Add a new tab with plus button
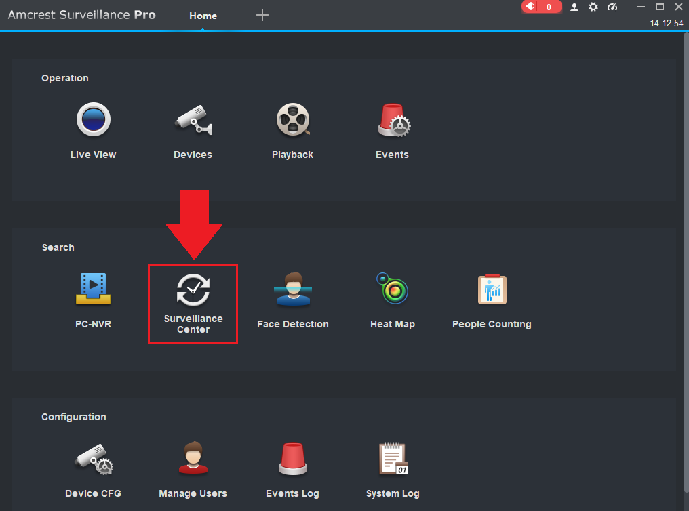Viewport: 689px width, 511px height. [262, 15]
